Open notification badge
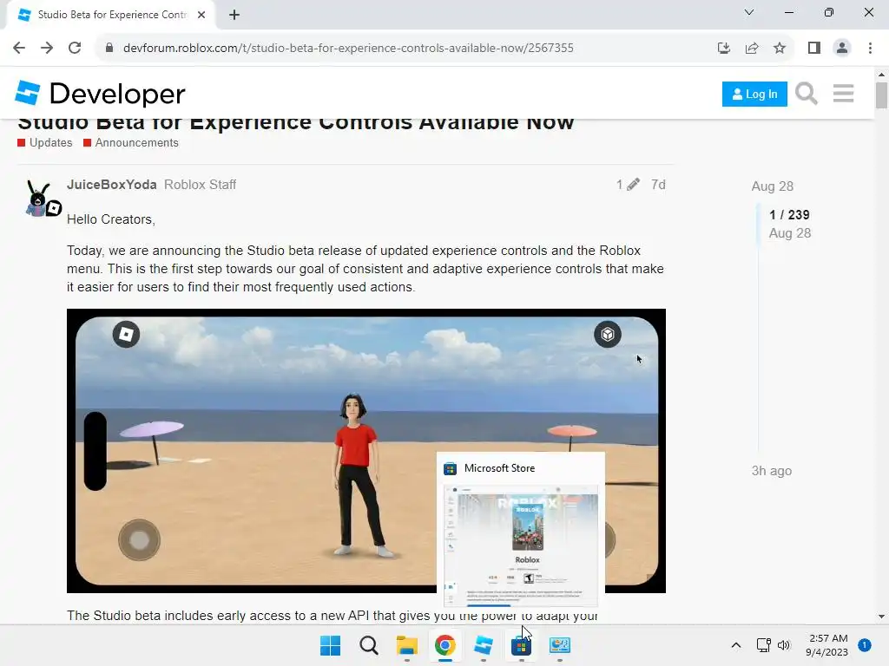889x666 pixels. coord(864,644)
